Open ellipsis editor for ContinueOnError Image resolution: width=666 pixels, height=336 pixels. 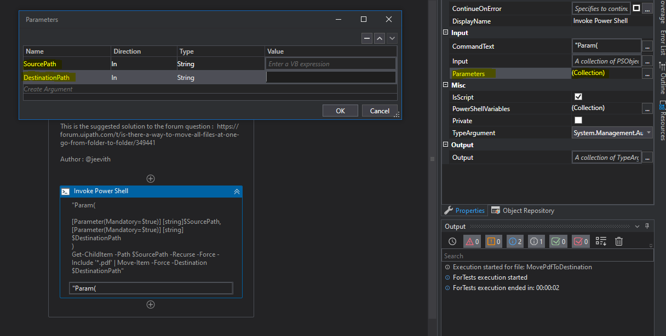pos(647,9)
